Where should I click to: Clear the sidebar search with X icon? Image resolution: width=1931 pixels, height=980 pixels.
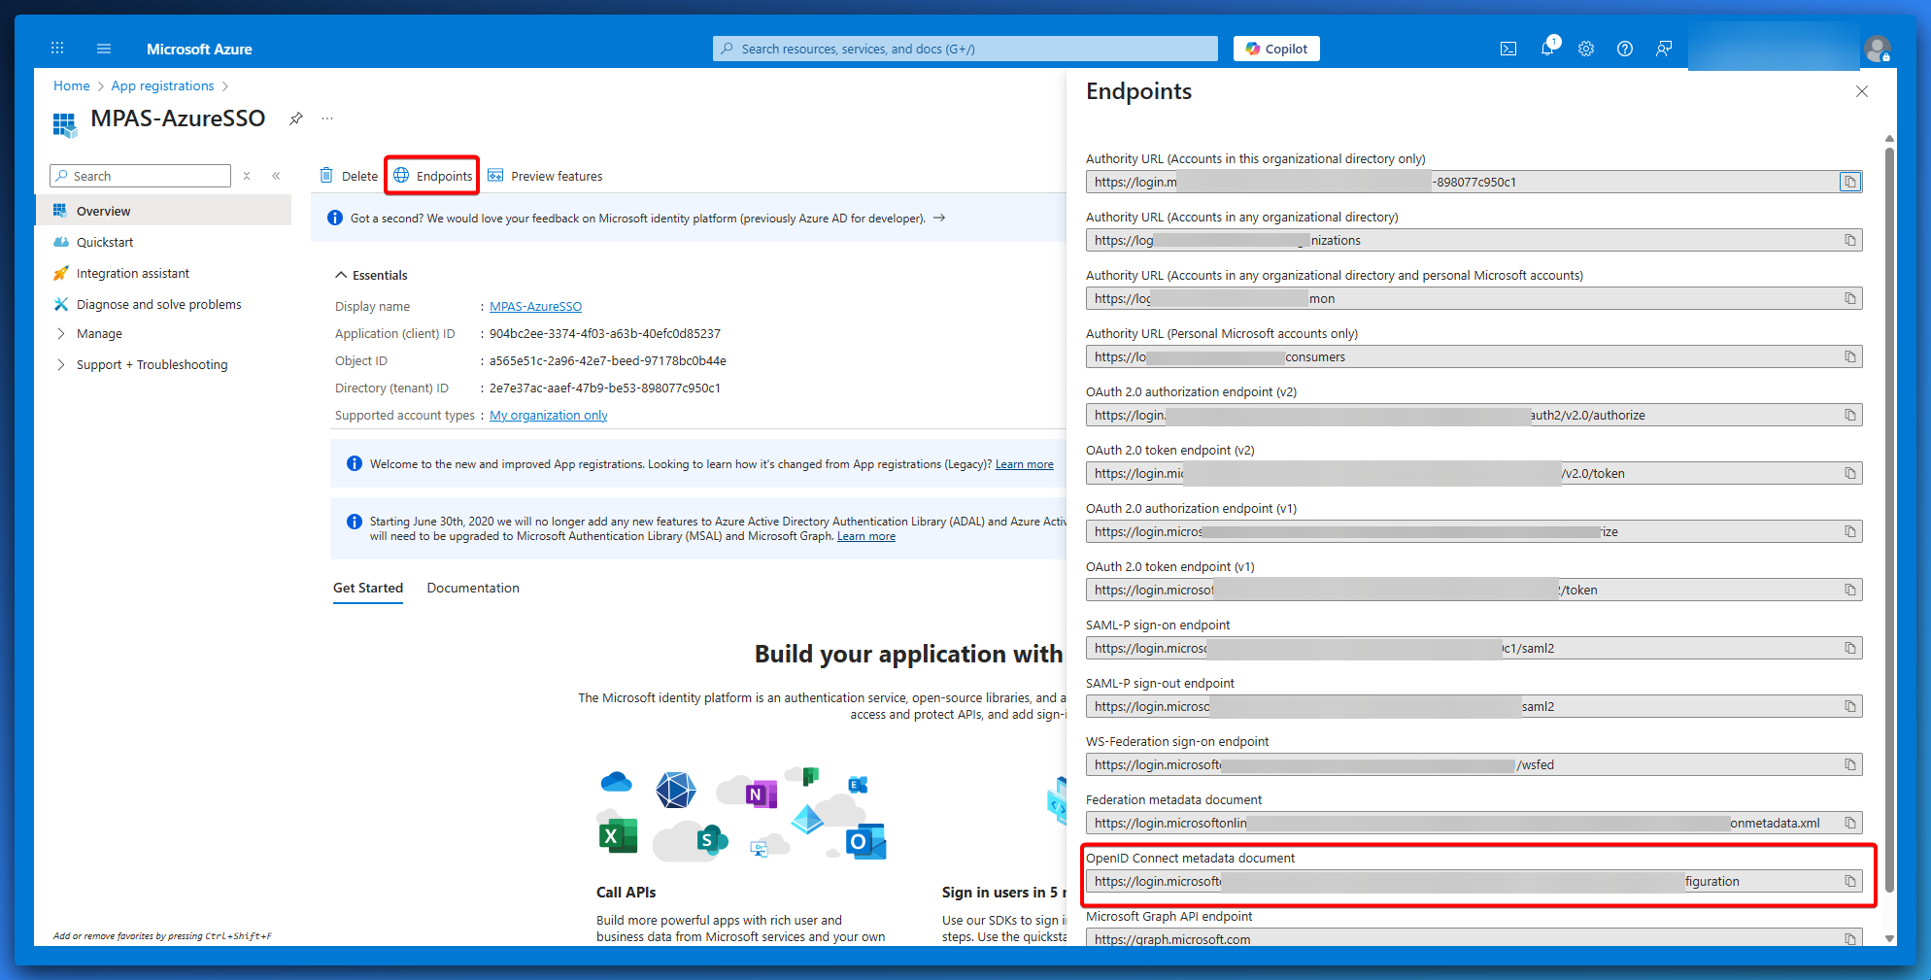coord(247,176)
